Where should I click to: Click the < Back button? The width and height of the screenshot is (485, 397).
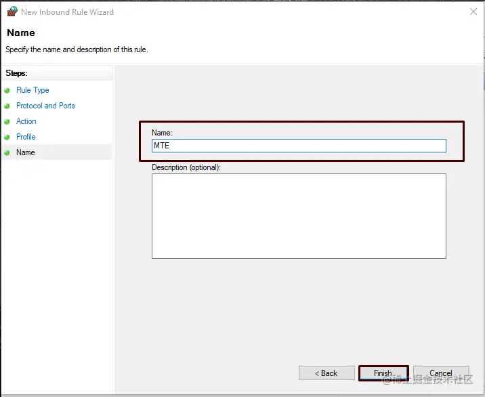[326, 373]
